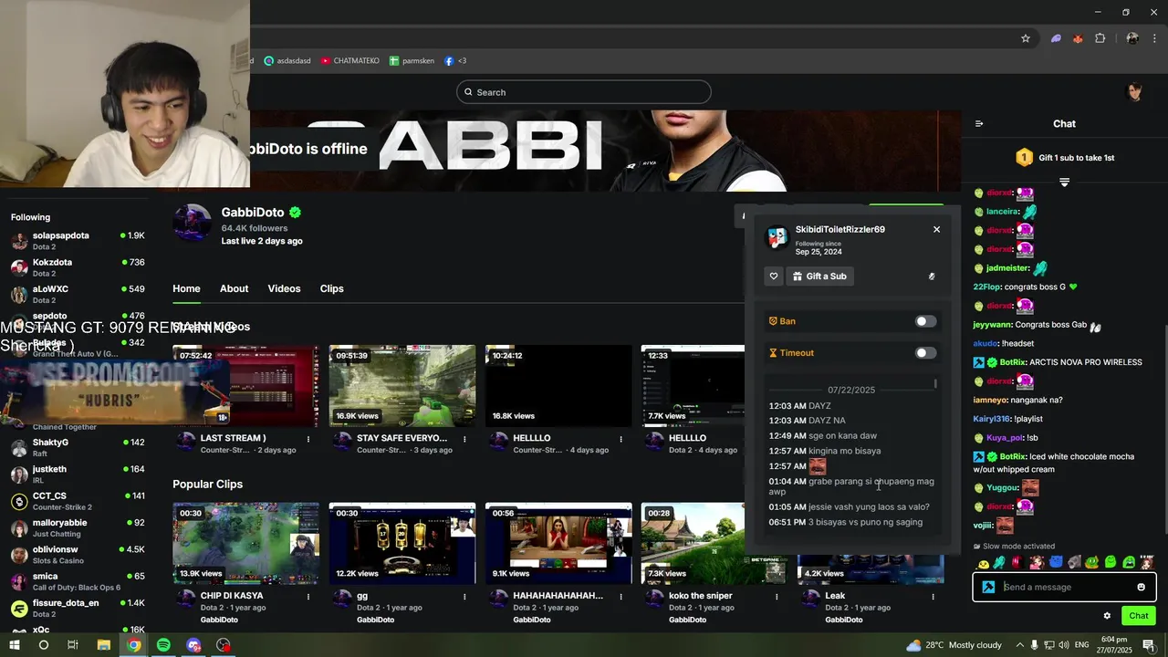Open options menu for the gg clip

pos(464,597)
